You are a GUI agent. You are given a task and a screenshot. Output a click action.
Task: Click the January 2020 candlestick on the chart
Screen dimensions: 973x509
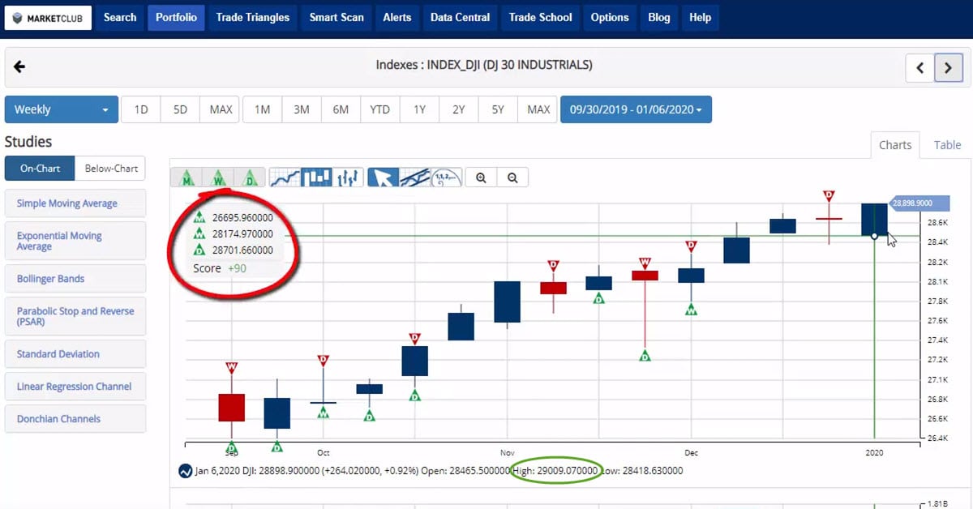click(x=874, y=220)
